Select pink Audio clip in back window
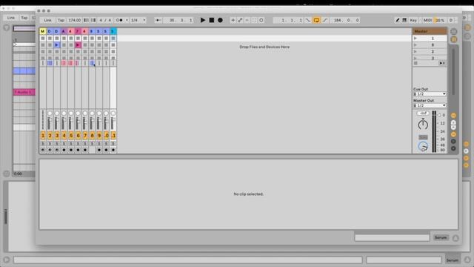Viewport: 474px width, 267px height. click(24, 92)
